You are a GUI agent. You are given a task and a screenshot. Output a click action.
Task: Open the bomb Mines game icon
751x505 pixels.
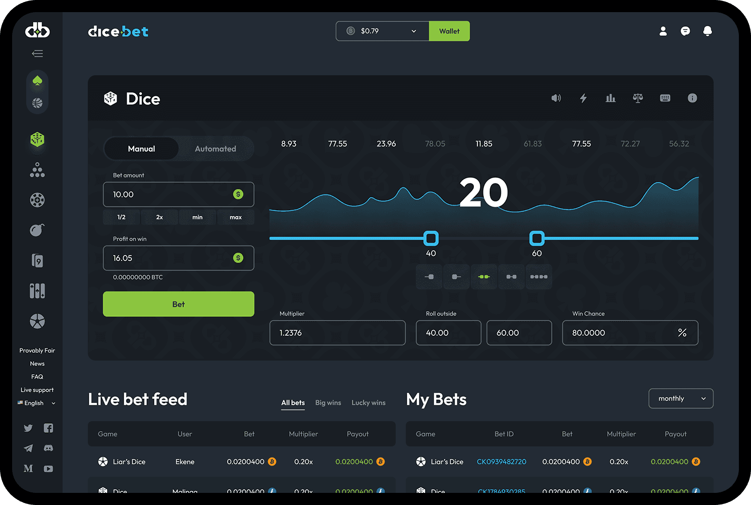[37, 230]
